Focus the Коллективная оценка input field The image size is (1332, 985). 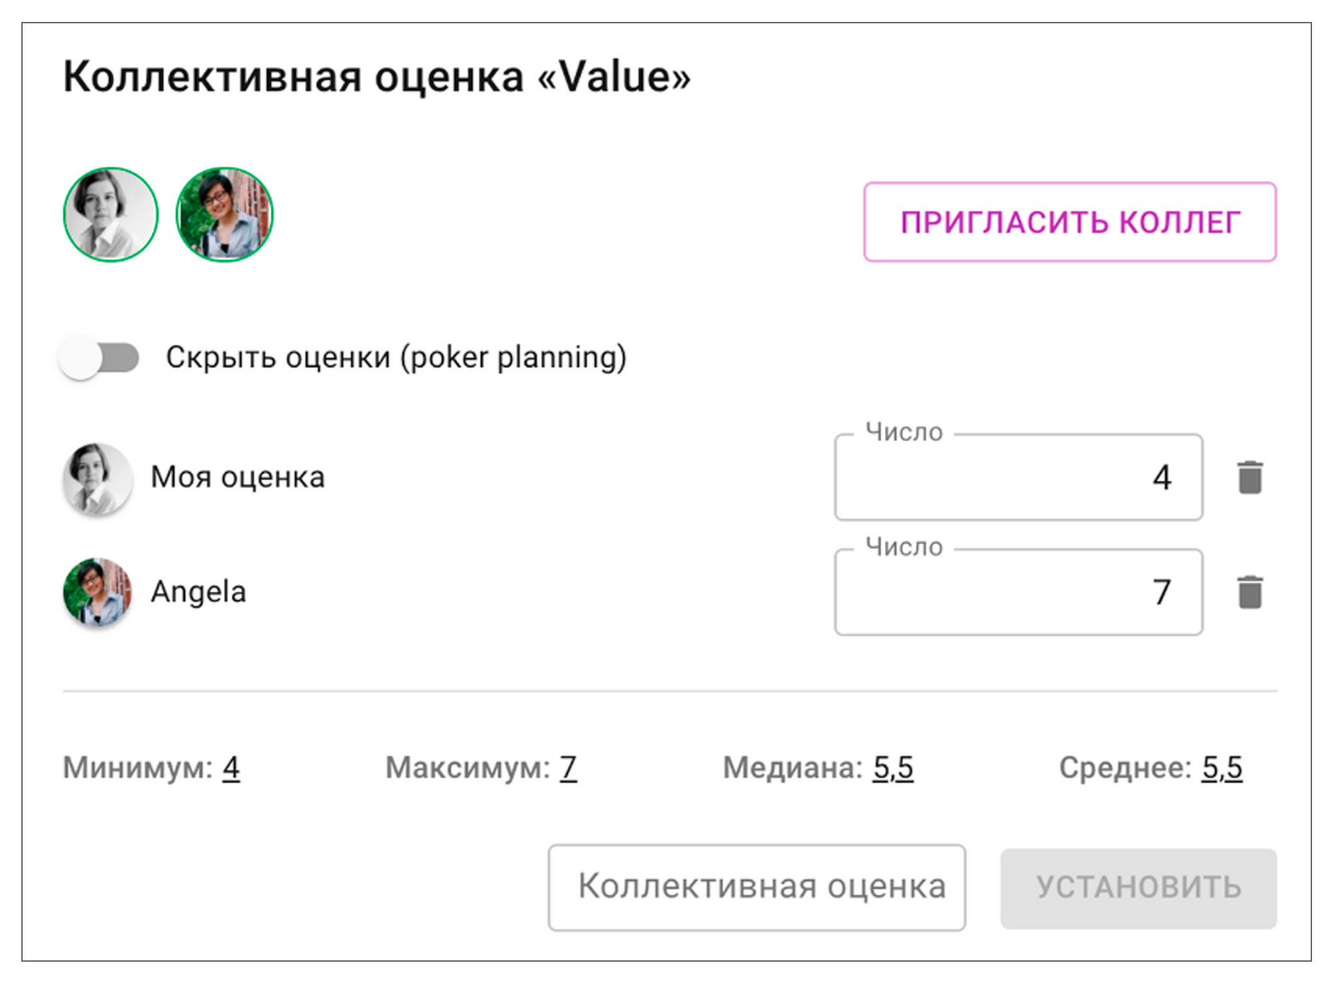[757, 887]
